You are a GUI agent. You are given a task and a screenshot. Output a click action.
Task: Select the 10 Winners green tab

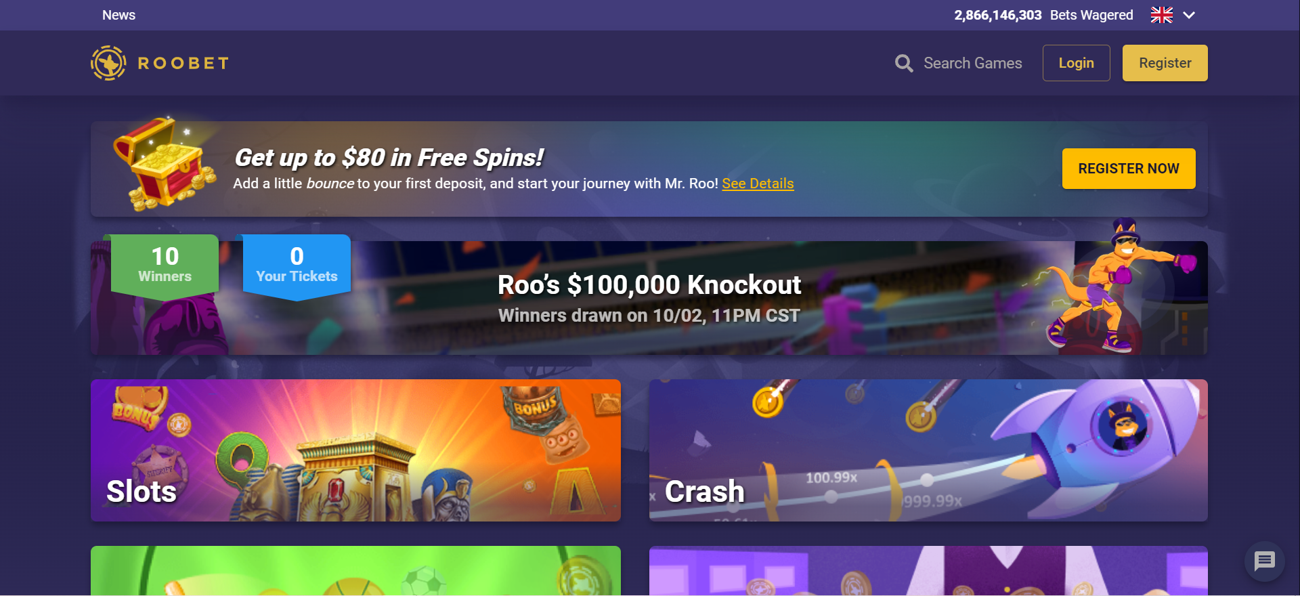(165, 265)
